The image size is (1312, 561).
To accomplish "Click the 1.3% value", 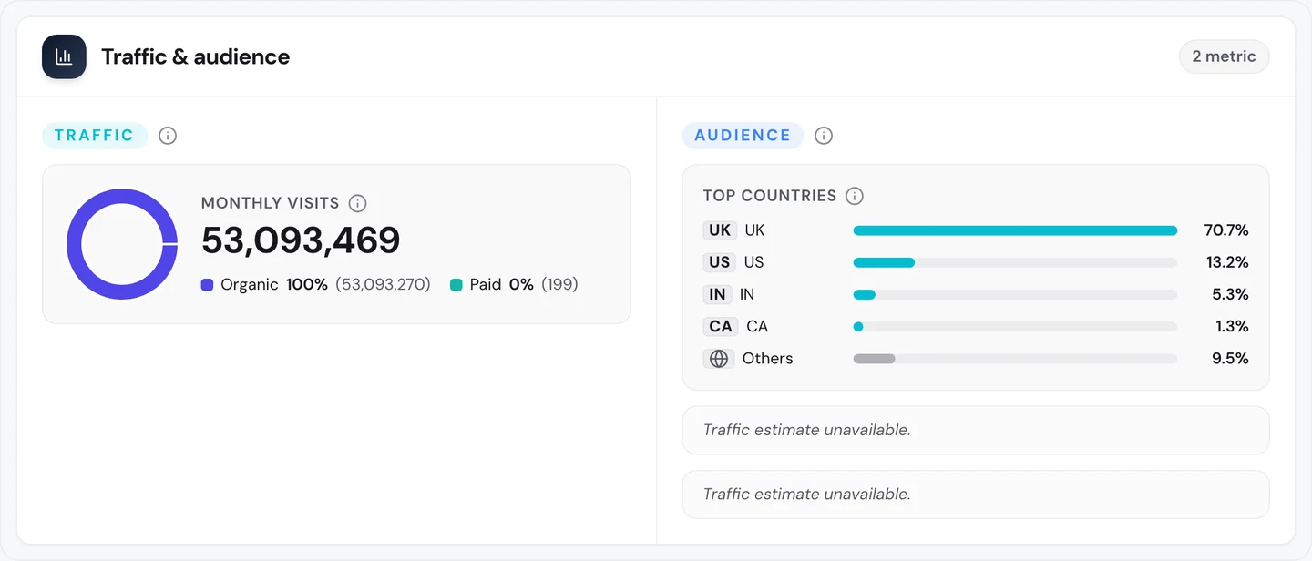I will (1232, 326).
